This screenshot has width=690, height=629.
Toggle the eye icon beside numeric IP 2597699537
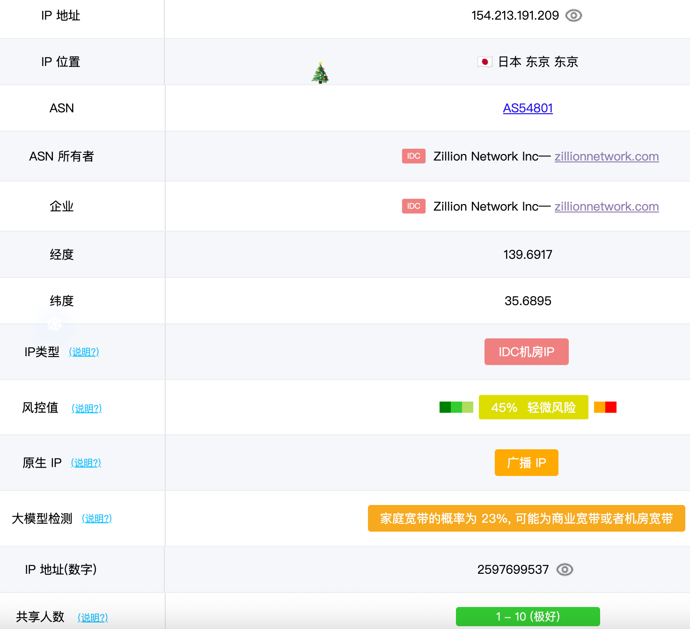[565, 570]
